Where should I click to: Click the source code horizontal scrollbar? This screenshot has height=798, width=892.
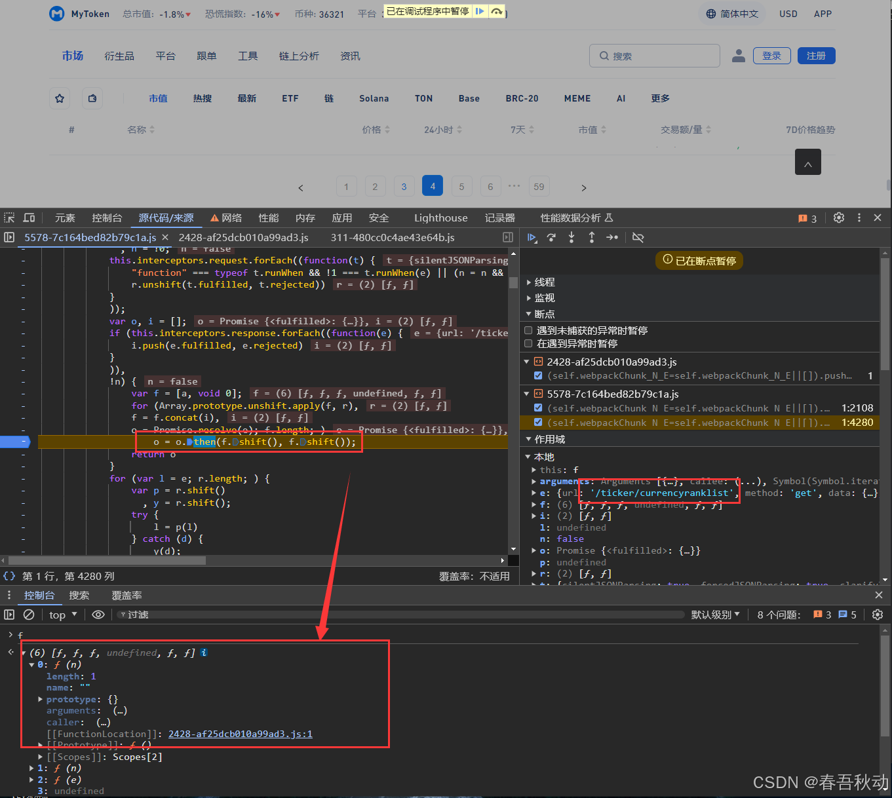[107, 560]
